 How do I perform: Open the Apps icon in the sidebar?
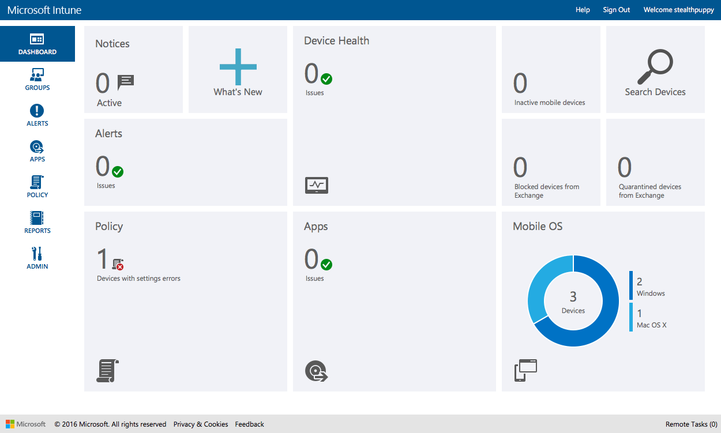(37, 146)
